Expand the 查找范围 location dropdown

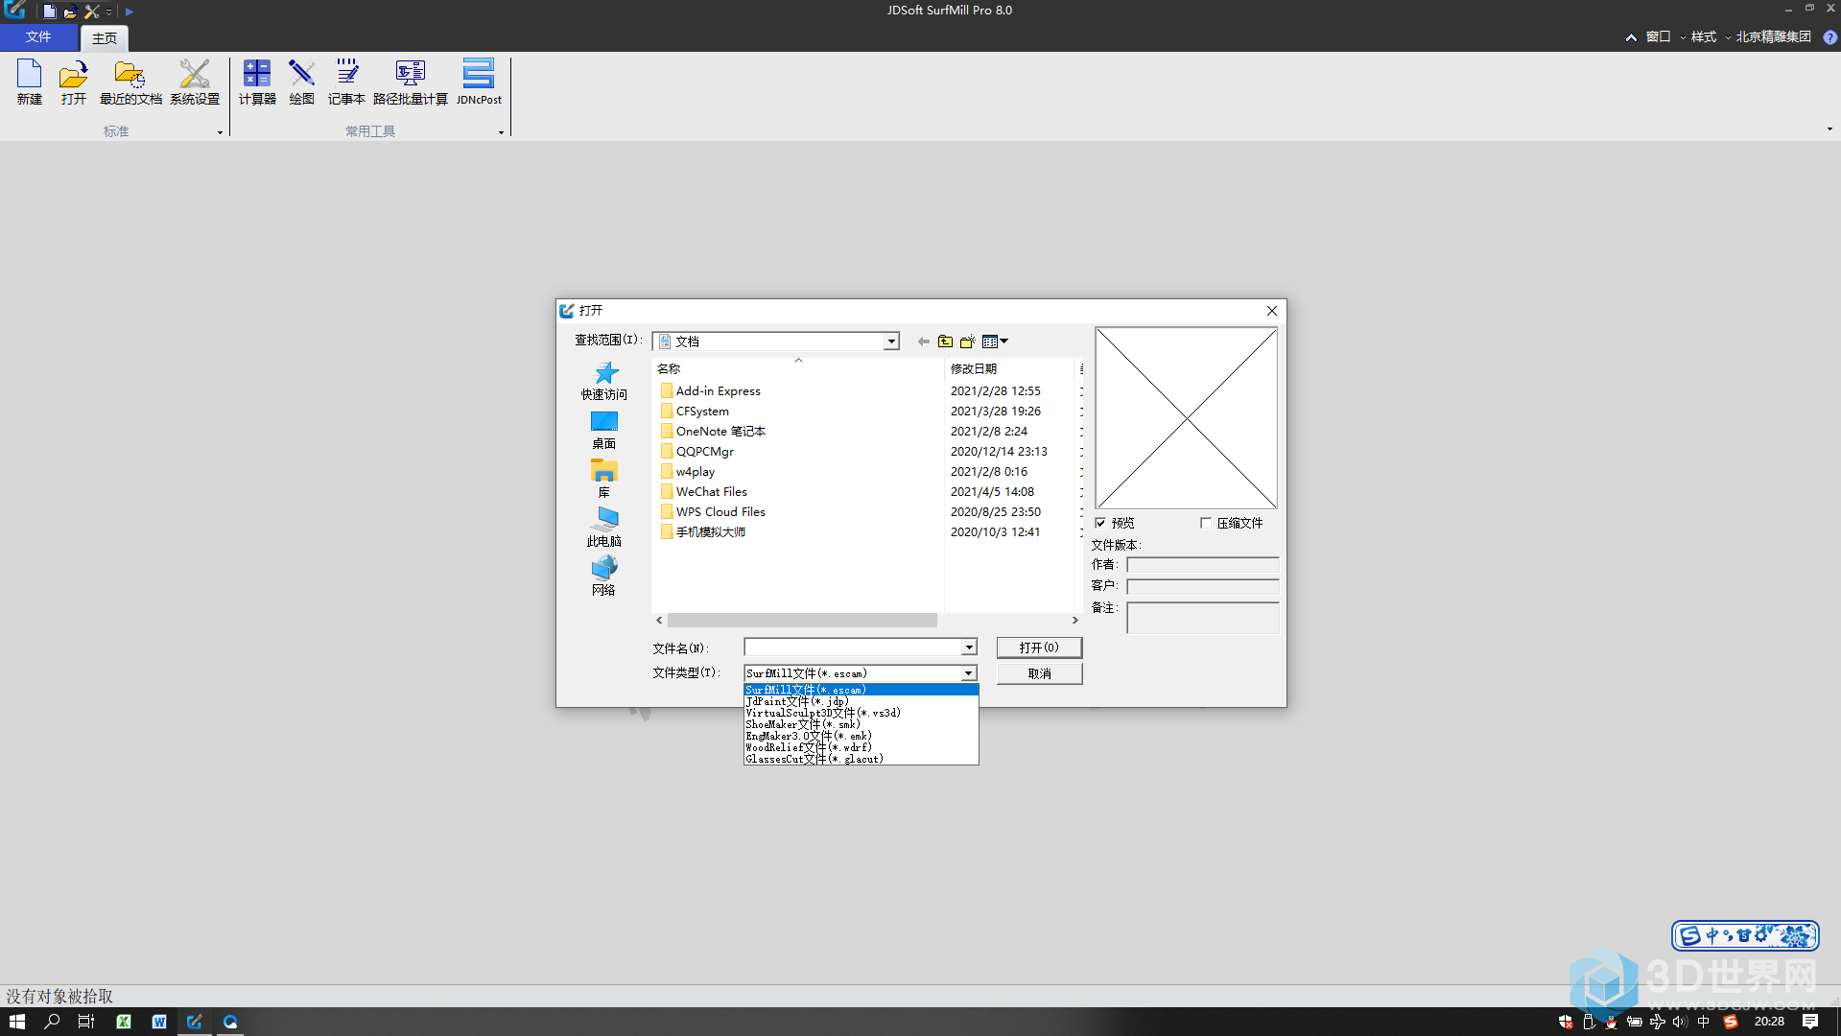(x=891, y=341)
